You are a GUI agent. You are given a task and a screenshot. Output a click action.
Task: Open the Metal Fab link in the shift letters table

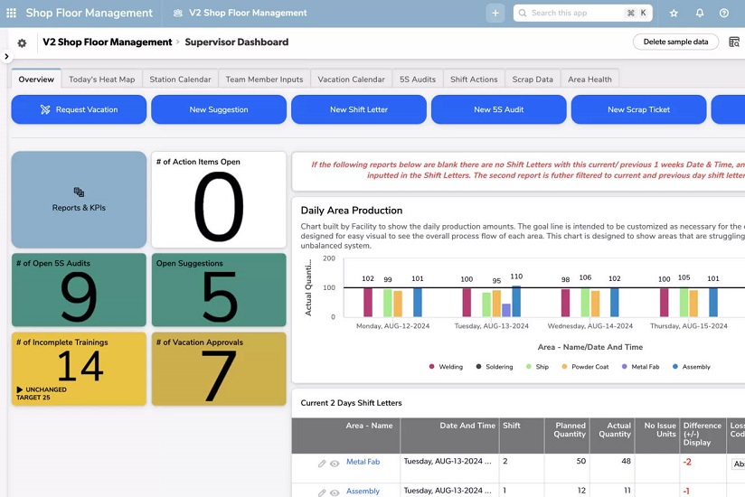[x=363, y=462]
